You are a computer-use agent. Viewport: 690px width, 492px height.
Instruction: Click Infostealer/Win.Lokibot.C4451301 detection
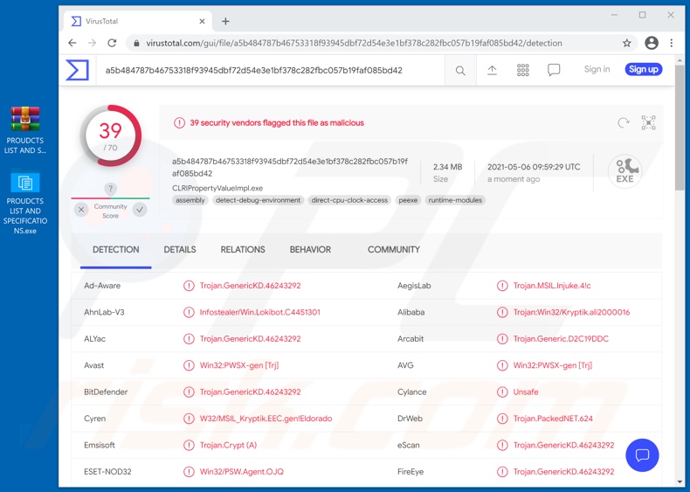point(259,312)
